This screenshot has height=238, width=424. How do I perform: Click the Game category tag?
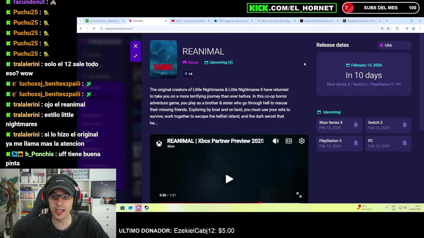coord(190,62)
